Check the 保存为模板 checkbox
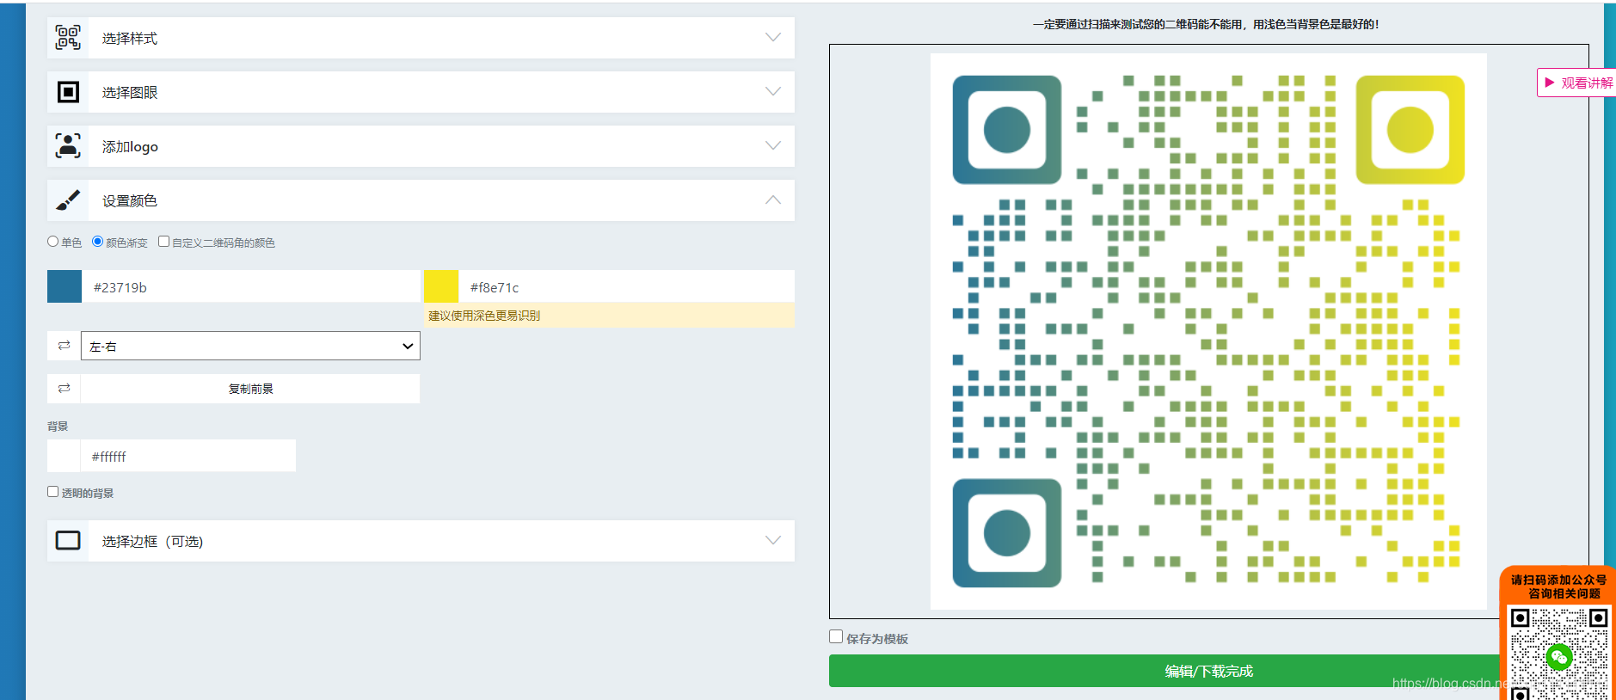The image size is (1616, 700). [x=836, y=637]
